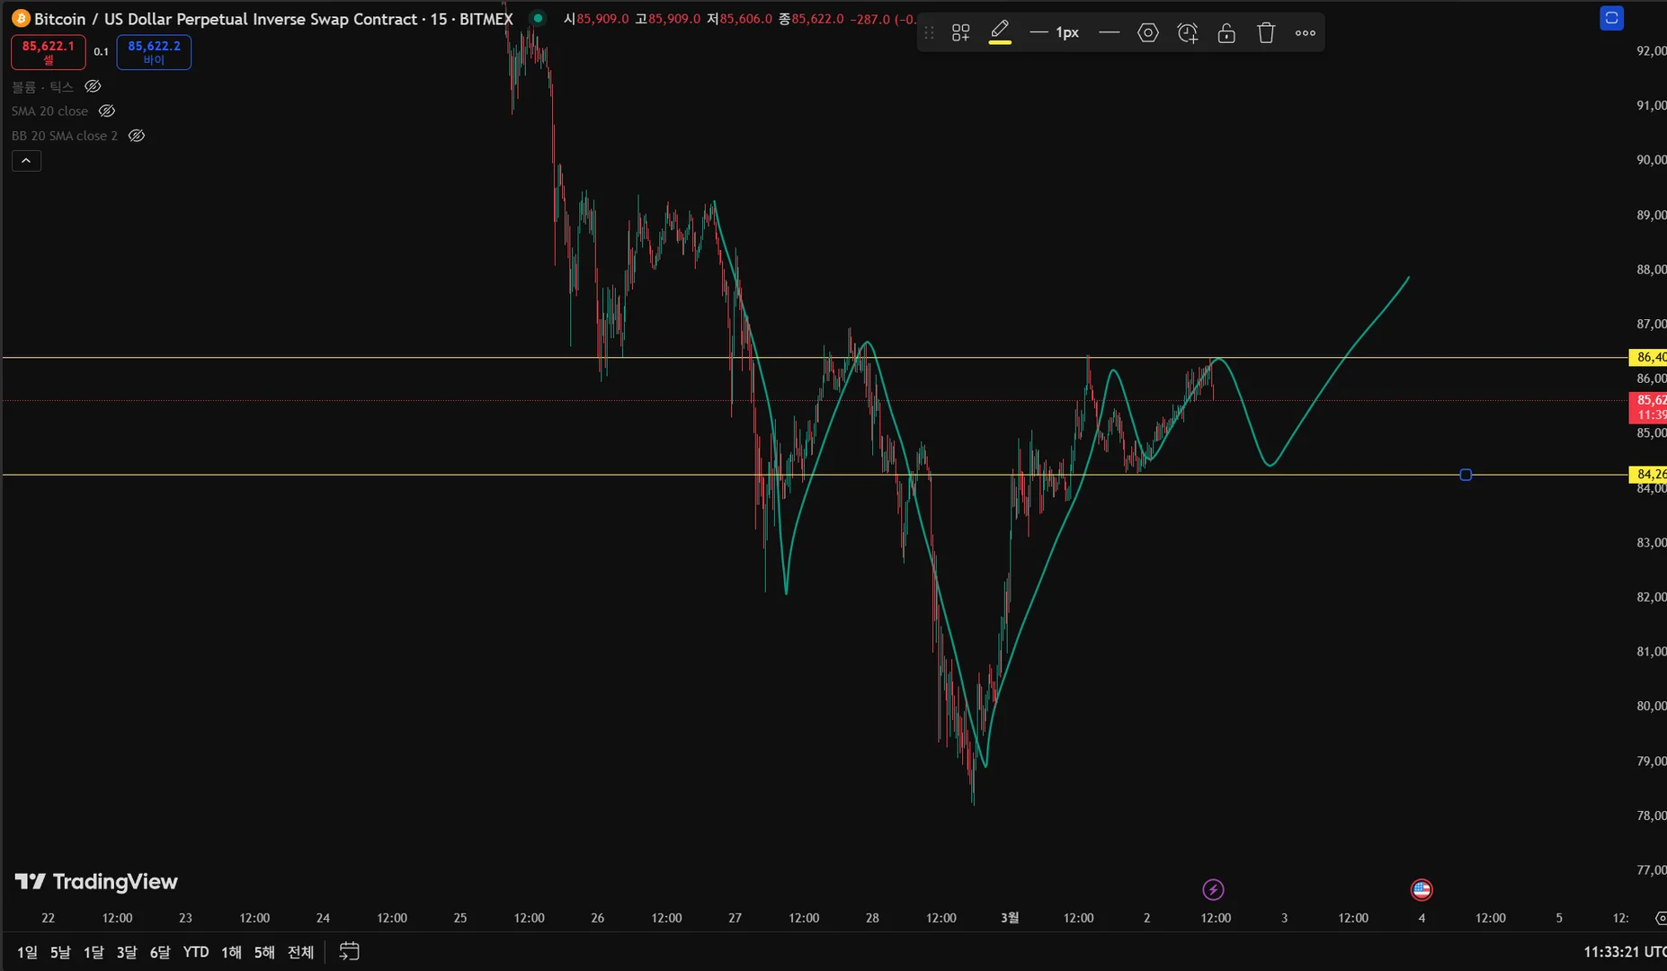Click the blue fullscreen chart icon
Screen dimensions: 1667x971
coord(1611,18)
